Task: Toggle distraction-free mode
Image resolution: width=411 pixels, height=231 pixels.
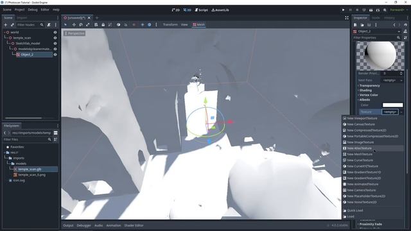Action: click(347, 18)
